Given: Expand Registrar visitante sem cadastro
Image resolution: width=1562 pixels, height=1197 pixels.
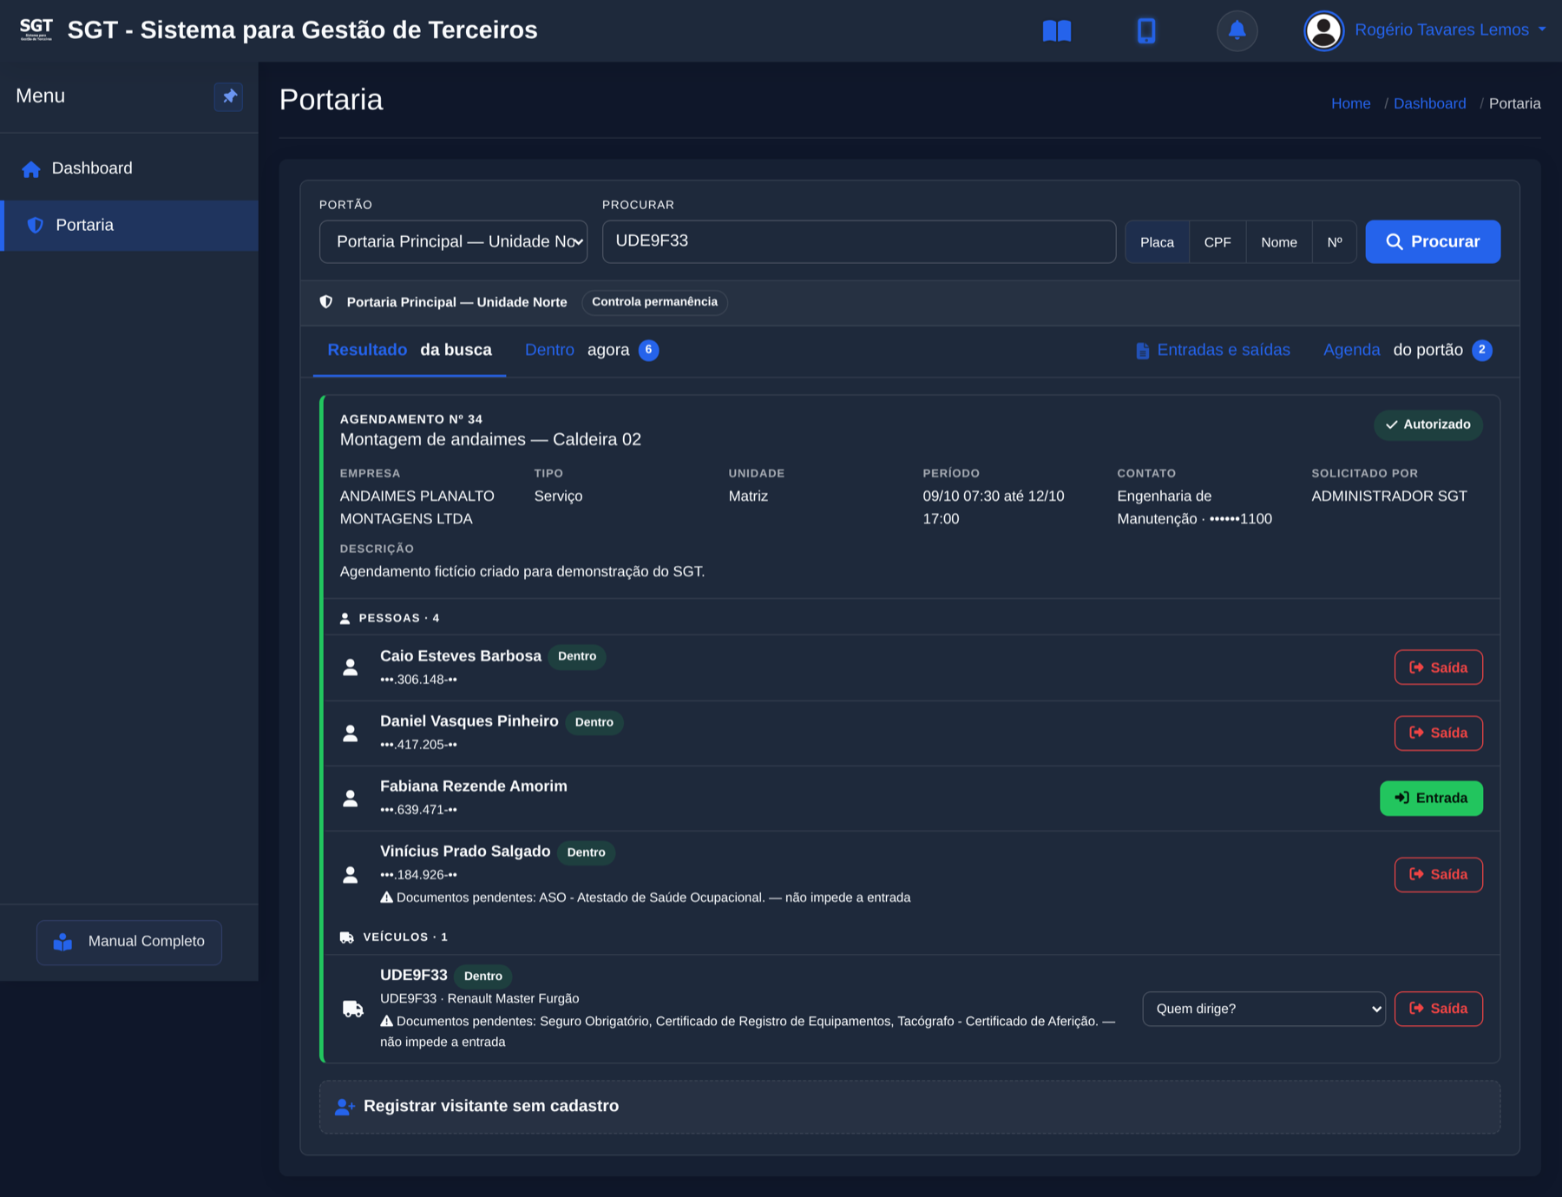Looking at the screenshot, I should tap(909, 1107).
